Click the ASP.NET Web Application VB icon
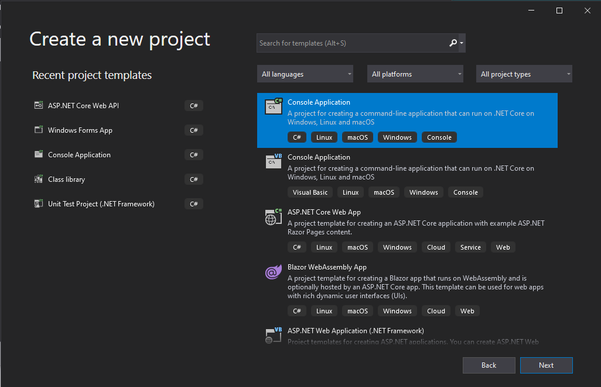The image size is (601, 387). tap(274, 336)
